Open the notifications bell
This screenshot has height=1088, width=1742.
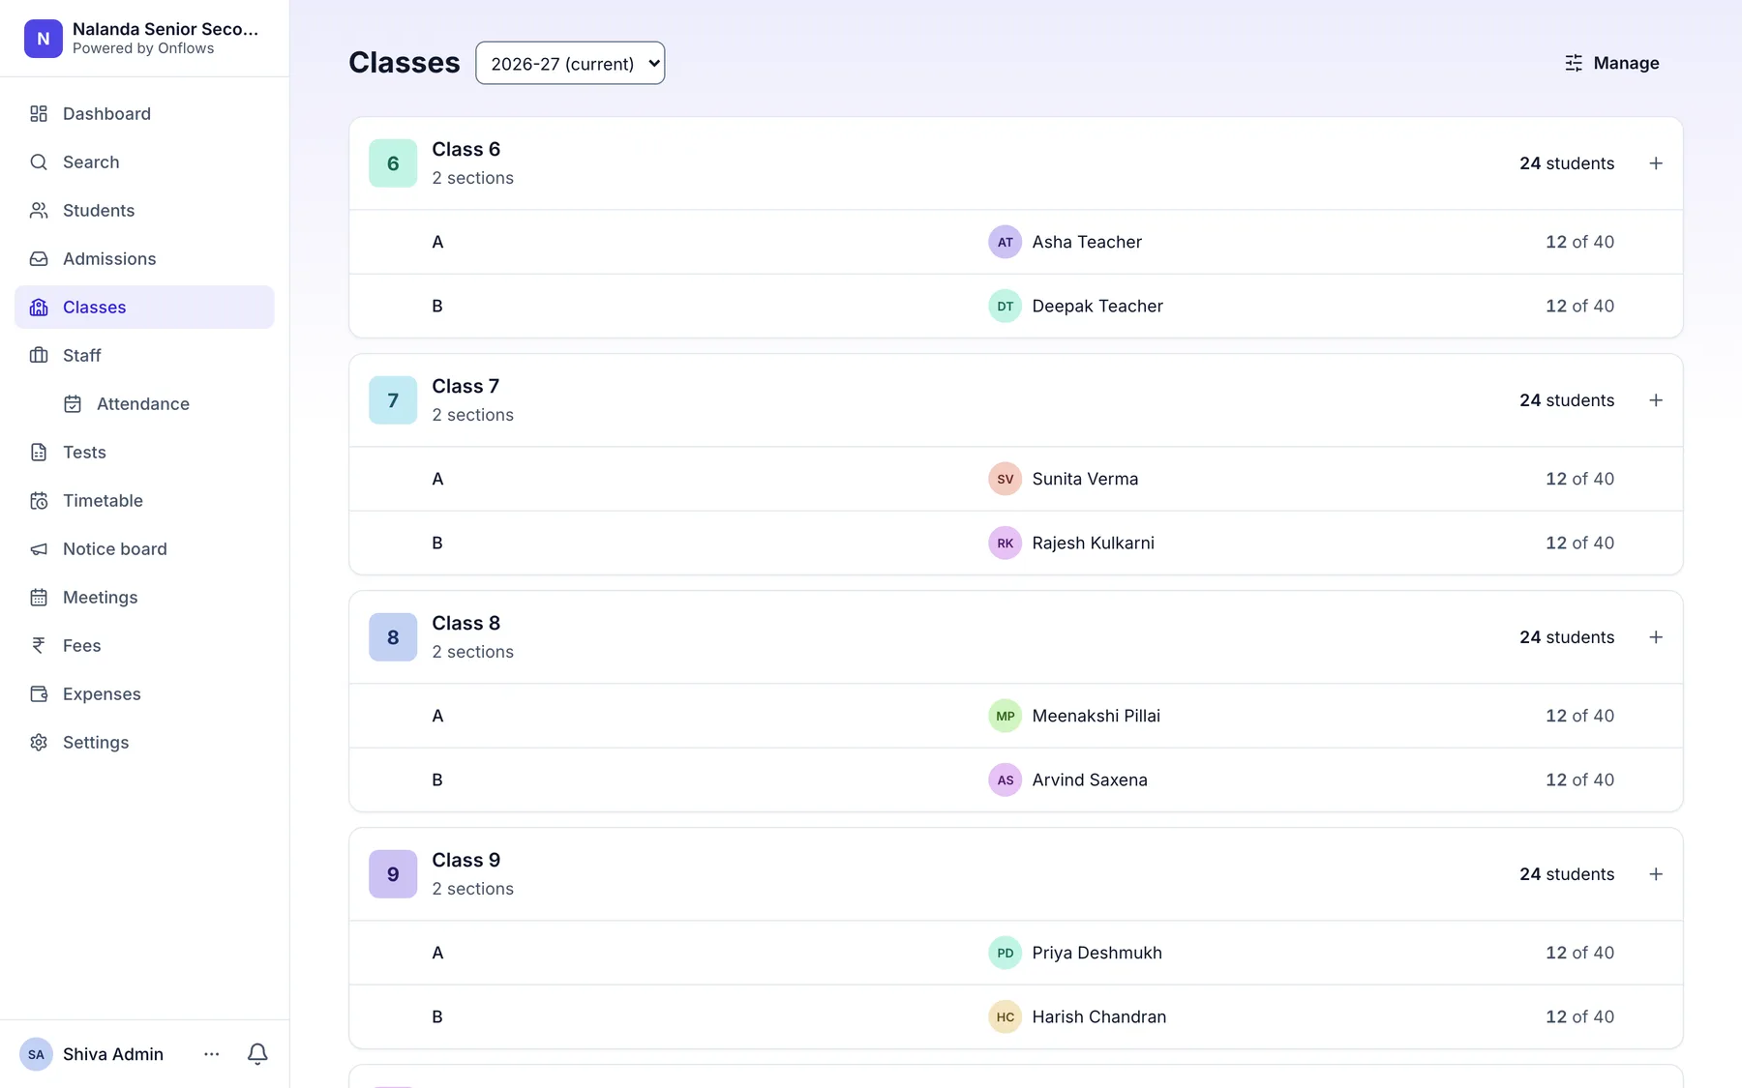(257, 1054)
